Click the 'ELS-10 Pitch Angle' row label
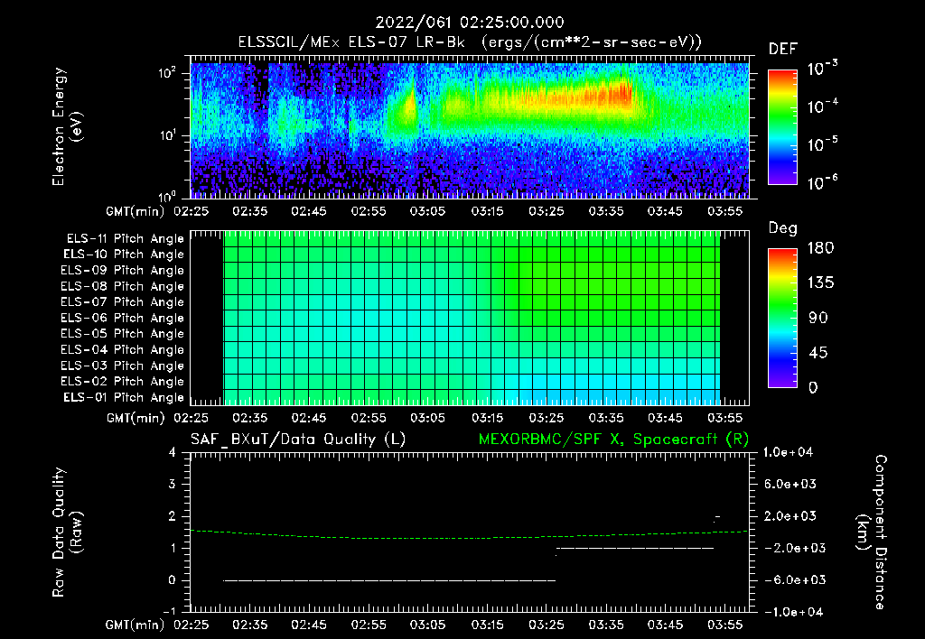The image size is (925, 639). click(x=124, y=255)
